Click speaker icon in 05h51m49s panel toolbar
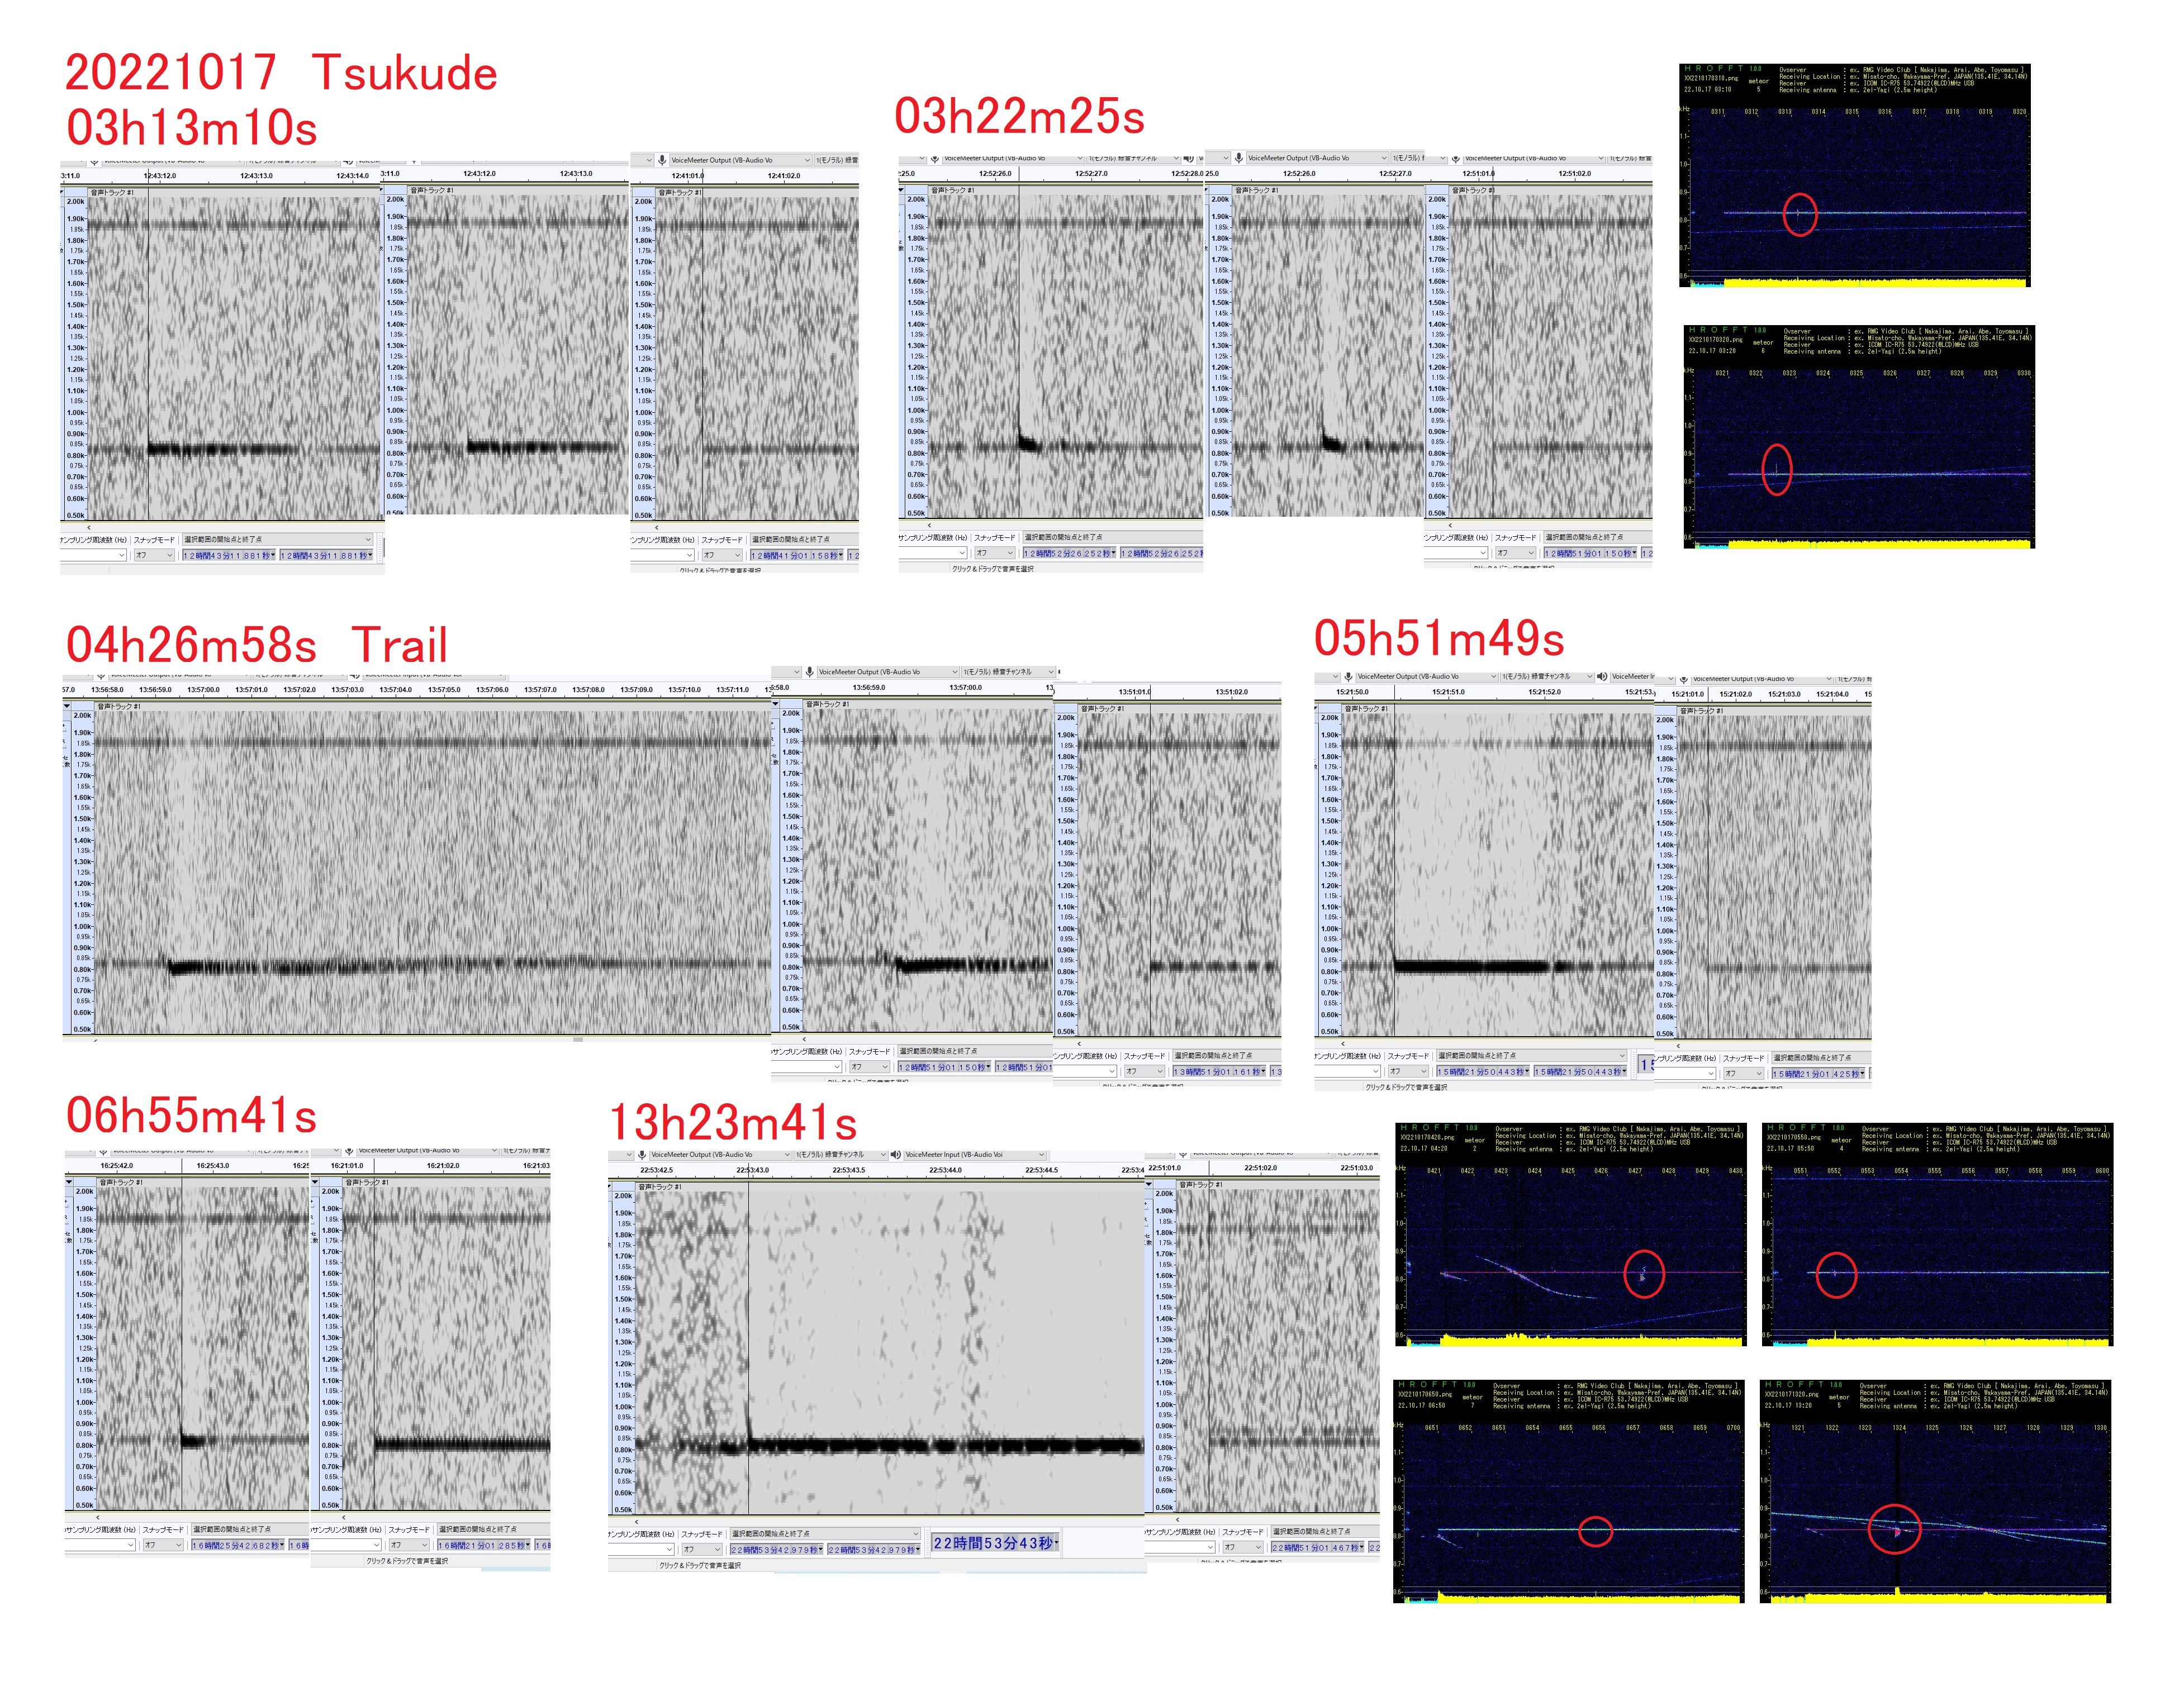This screenshot has height=1687, width=2184. click(x=1602, y=676)
